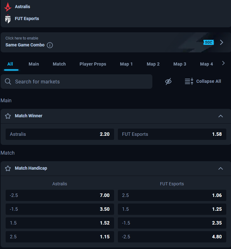This screenshot has height=249, width=231.
Task: Open the Player Props tab
Action: (93, 64)
